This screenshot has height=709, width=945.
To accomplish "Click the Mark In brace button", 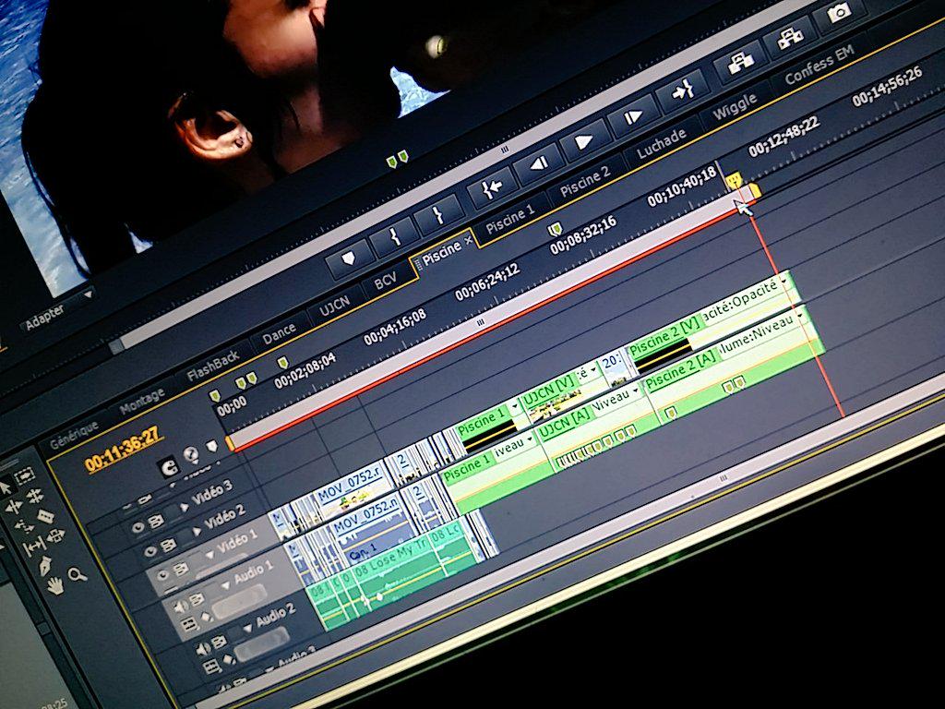I will [395, 236].
